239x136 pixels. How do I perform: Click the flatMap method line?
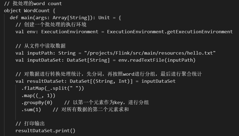tap(53, 88)
